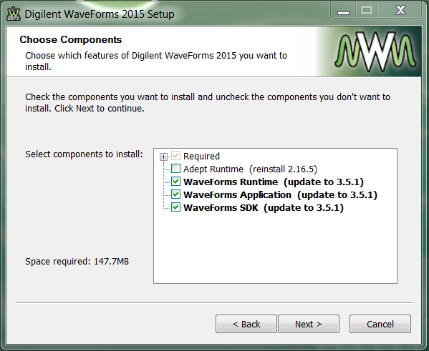Click the WaveForms 2015 title bar icon
429x351 pixels.
[14, 14]
